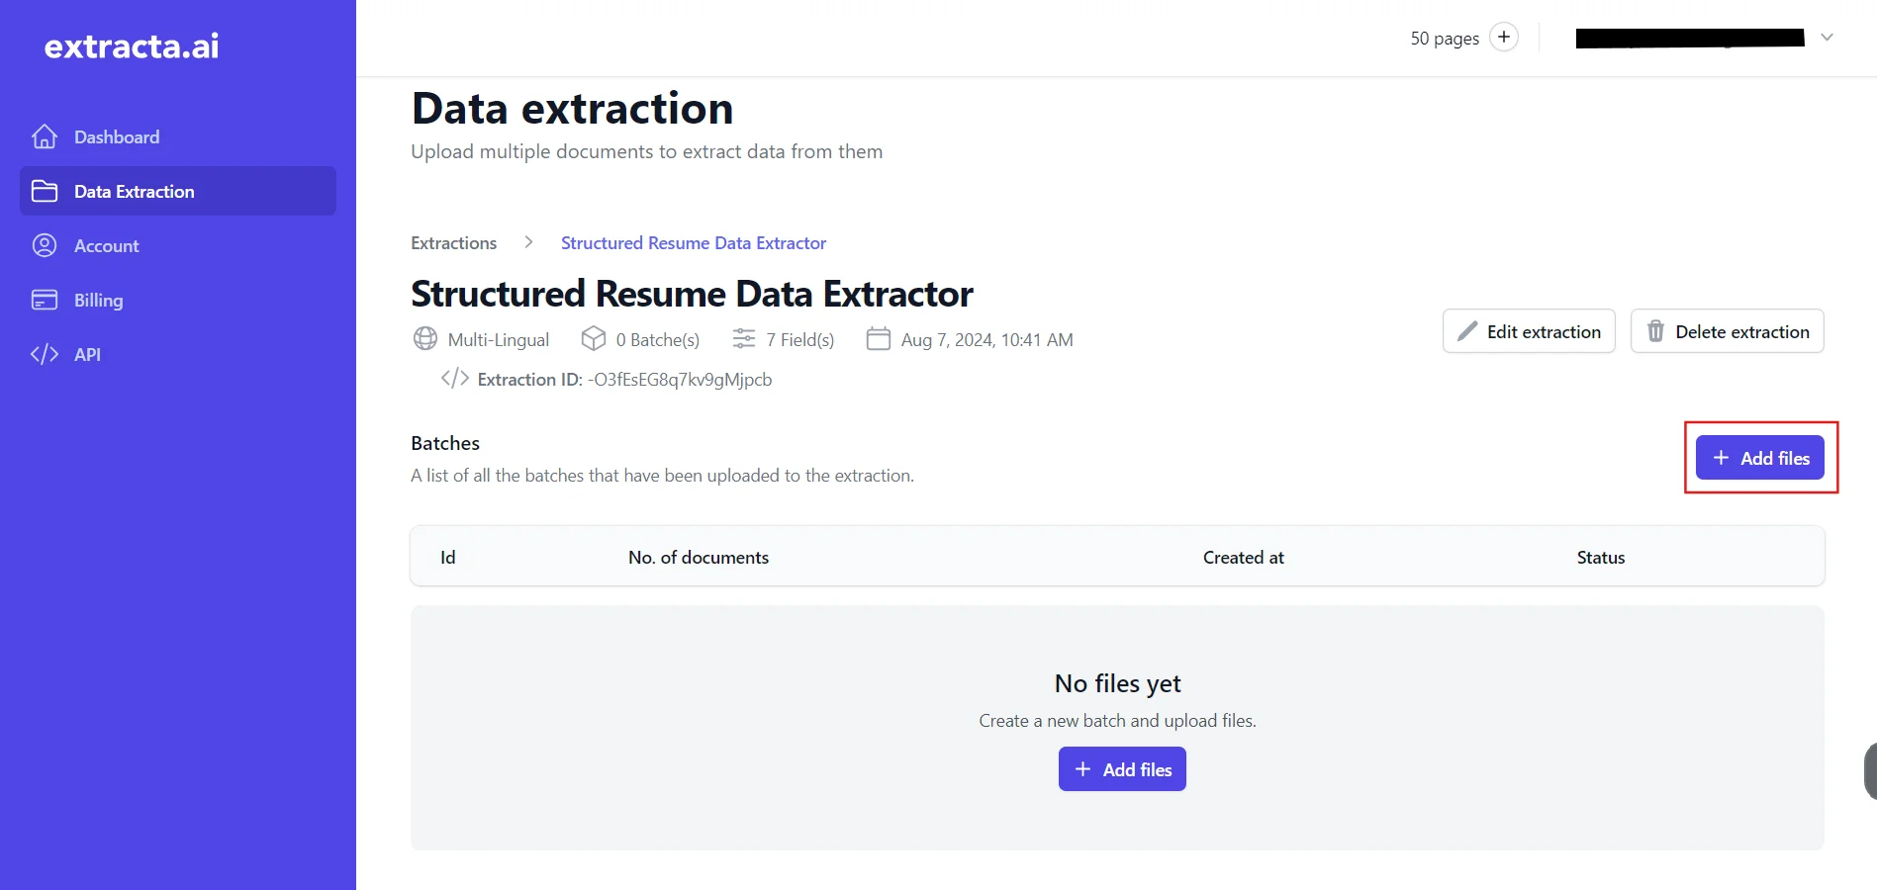Image resolution: width=1877 pixels, height=890 pixels.
Task: Add more pages with the plus button
Action: click(x=1504, y=38)
